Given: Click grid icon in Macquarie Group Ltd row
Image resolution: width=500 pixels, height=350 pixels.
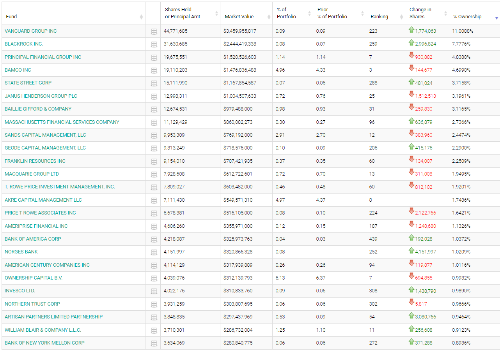Looking at the screenshot, I should click(x=154, y=174).
